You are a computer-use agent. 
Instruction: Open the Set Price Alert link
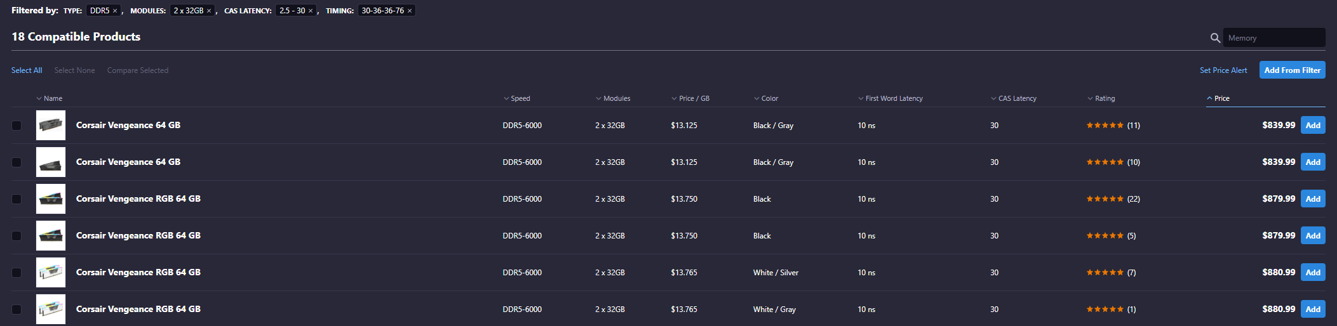(x=1223, y=70)
